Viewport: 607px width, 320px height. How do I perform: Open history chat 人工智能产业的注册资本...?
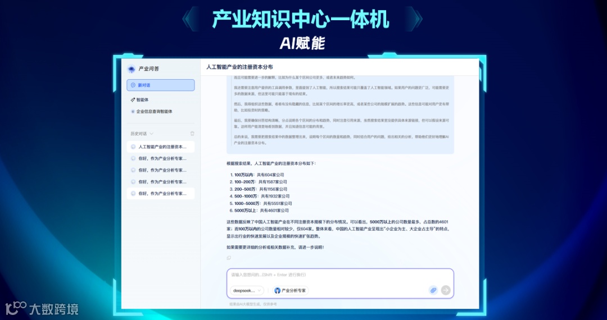point(161,147)
